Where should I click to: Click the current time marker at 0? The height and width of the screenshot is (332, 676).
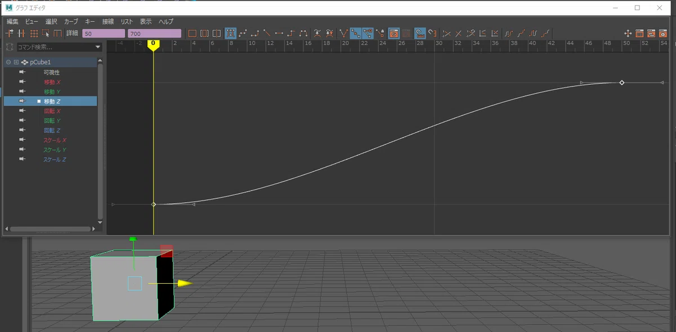153,44
